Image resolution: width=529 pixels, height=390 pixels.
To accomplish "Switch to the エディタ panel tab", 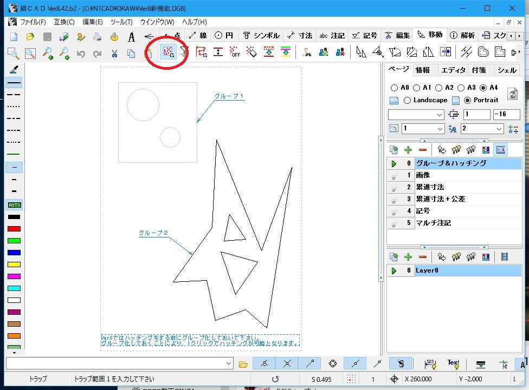I will point(453,70).
